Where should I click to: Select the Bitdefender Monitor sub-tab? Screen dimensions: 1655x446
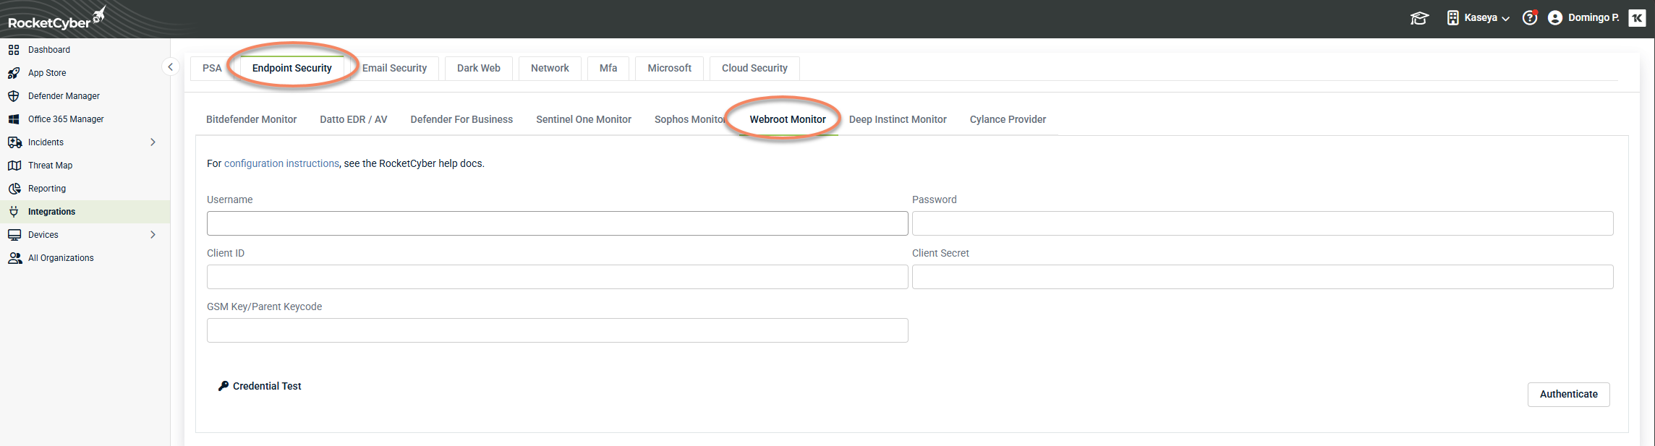click(251, 119)
